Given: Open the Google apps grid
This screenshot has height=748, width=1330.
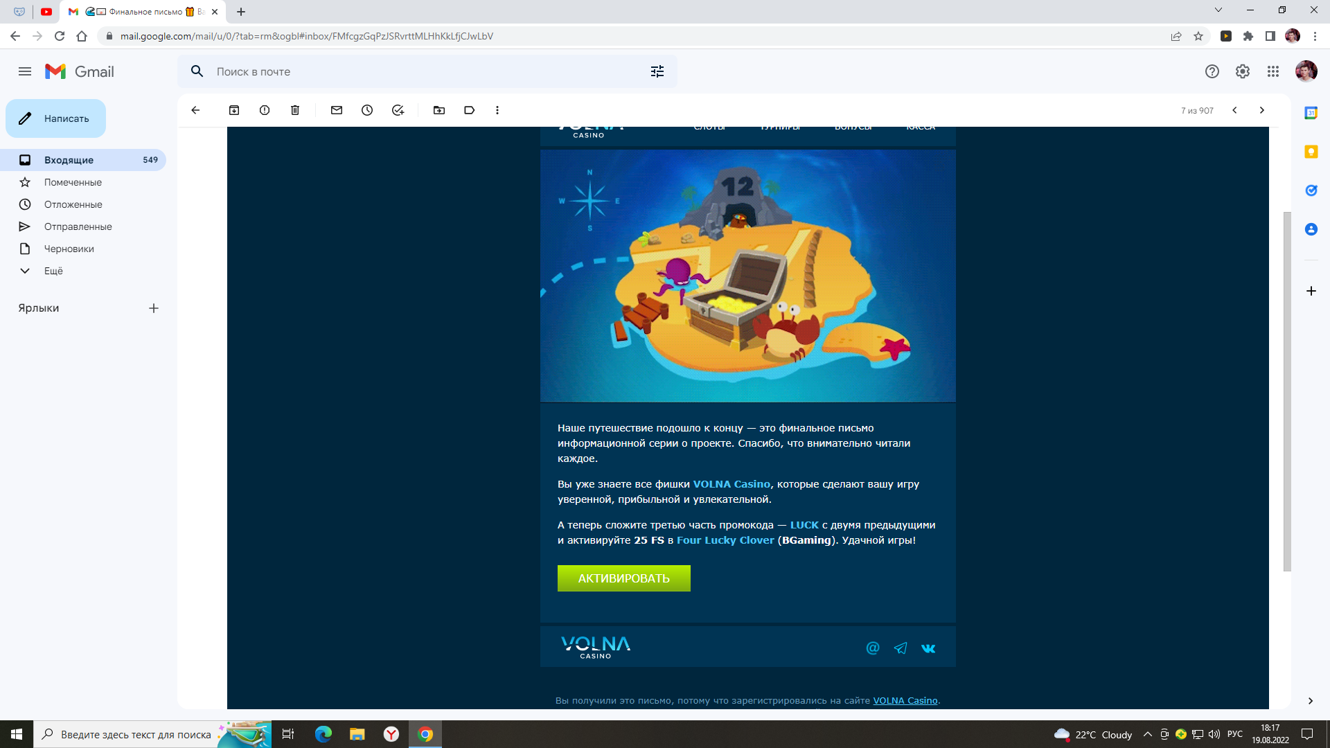Looking at the screenshot, I should point(1273,71).
